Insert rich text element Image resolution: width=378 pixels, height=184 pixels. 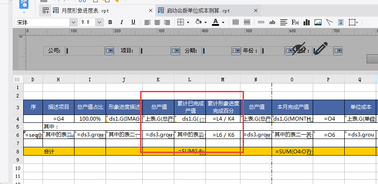coord(284,22)
